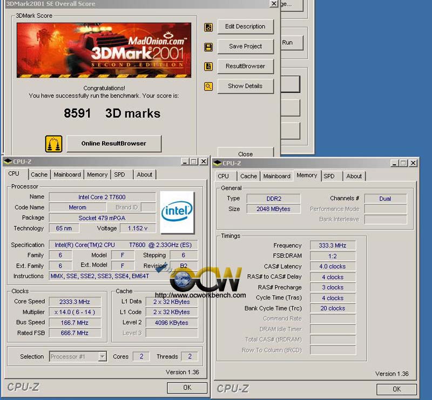This screenshot has width=432, height=400.
Task: Click Run button in background 3DMark window
Action: coord(292,43)
